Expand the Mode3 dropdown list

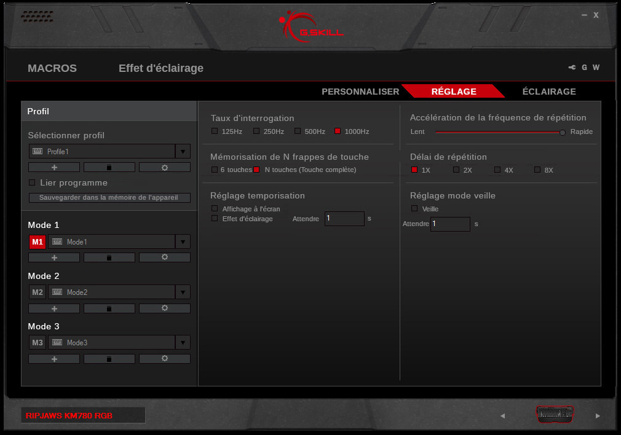click(183, 343)
